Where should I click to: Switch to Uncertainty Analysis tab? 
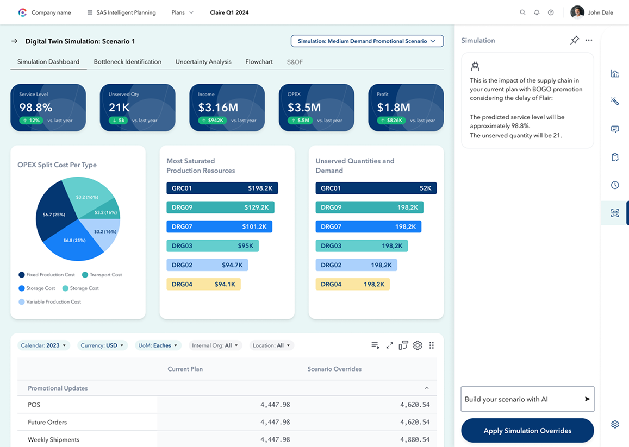point(203,62)
